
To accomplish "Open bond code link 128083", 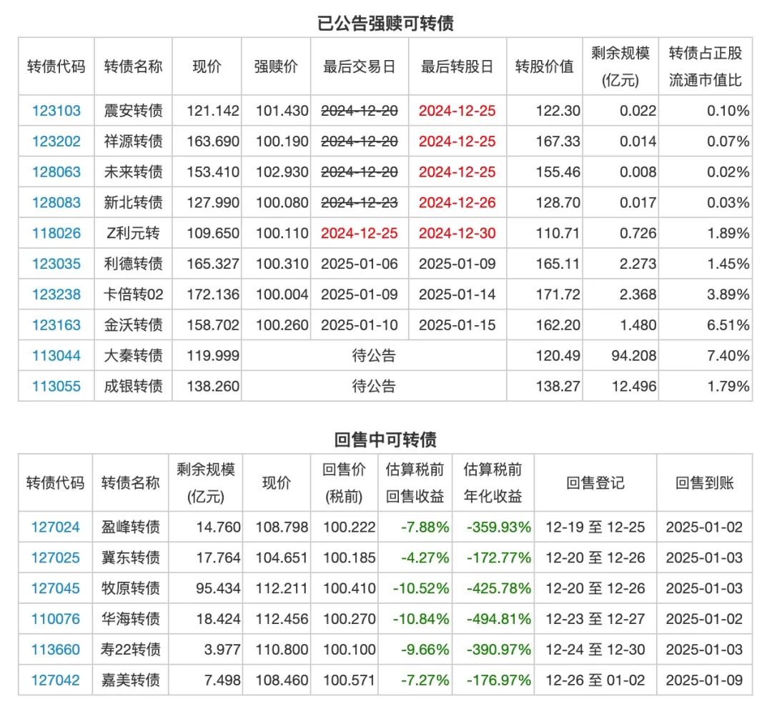I will 56,202.
